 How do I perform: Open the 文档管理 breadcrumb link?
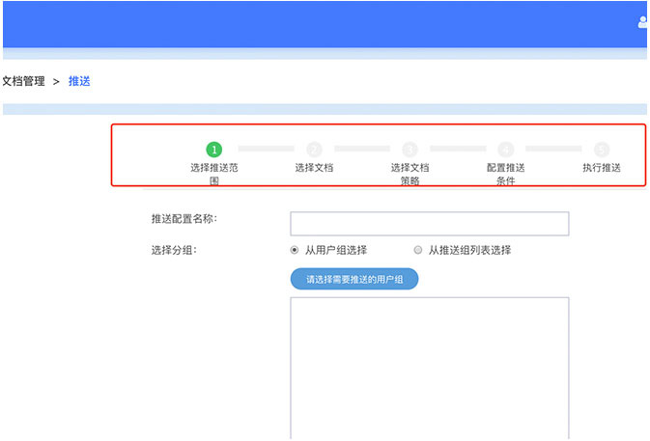point(23,81)
